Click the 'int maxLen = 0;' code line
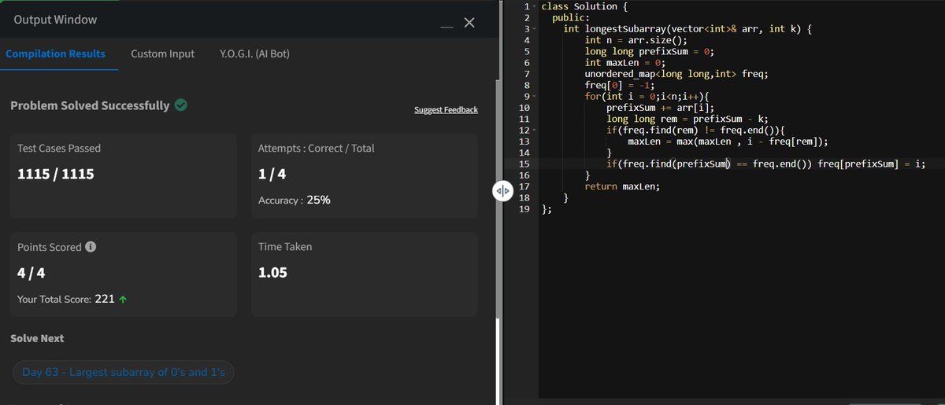Image resolution: width=945 pixels, height=405 pixels. point(625,62)
